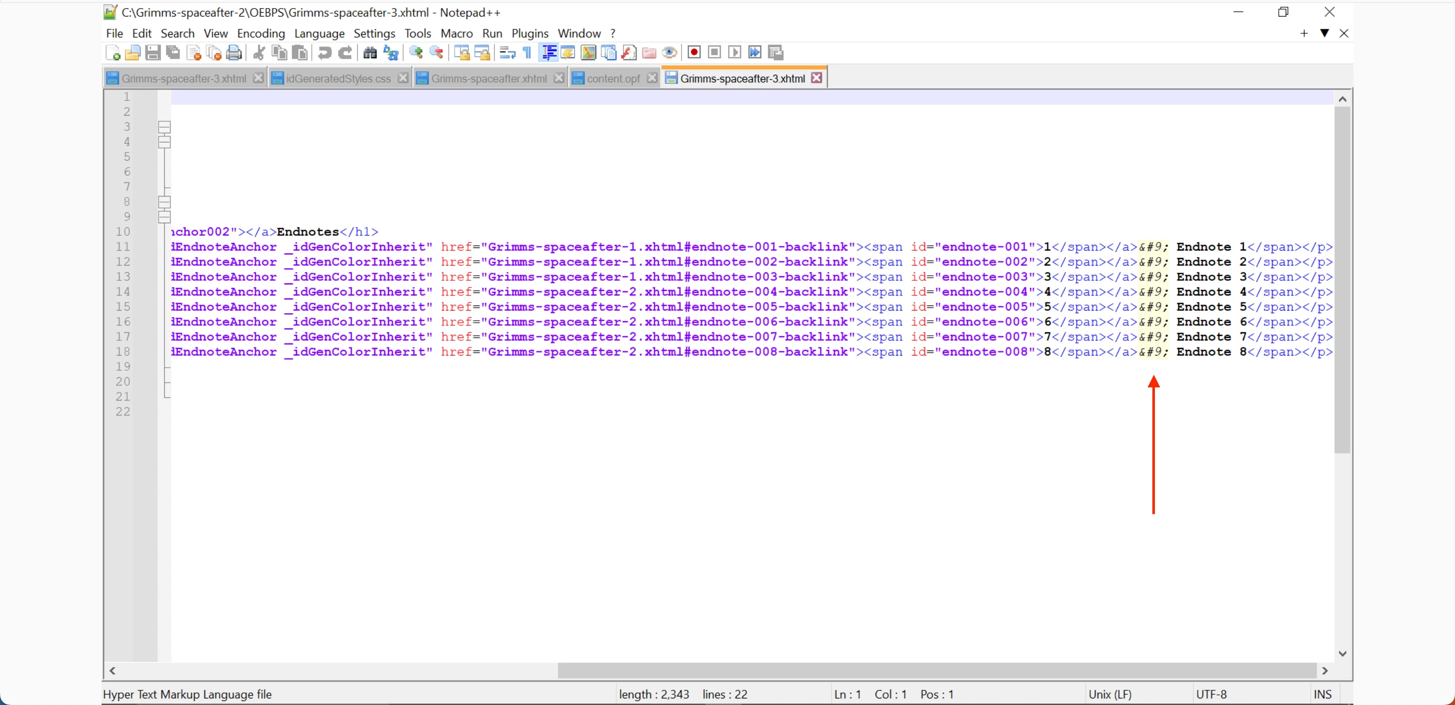Start macro recording with red dot
Screen dimensions: 1455x705
694,53
